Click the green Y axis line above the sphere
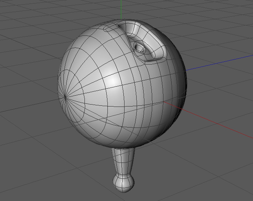Screen dimensions: 253x201 point(121,9)
